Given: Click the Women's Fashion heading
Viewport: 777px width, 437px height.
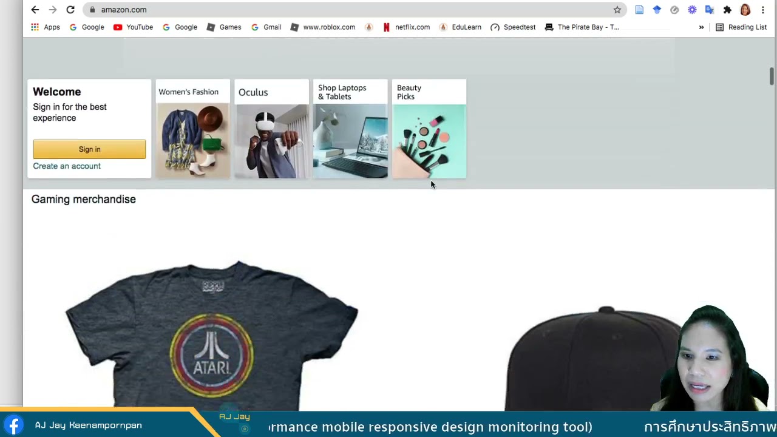Looking at the screenshot, I should click(188, 92).
